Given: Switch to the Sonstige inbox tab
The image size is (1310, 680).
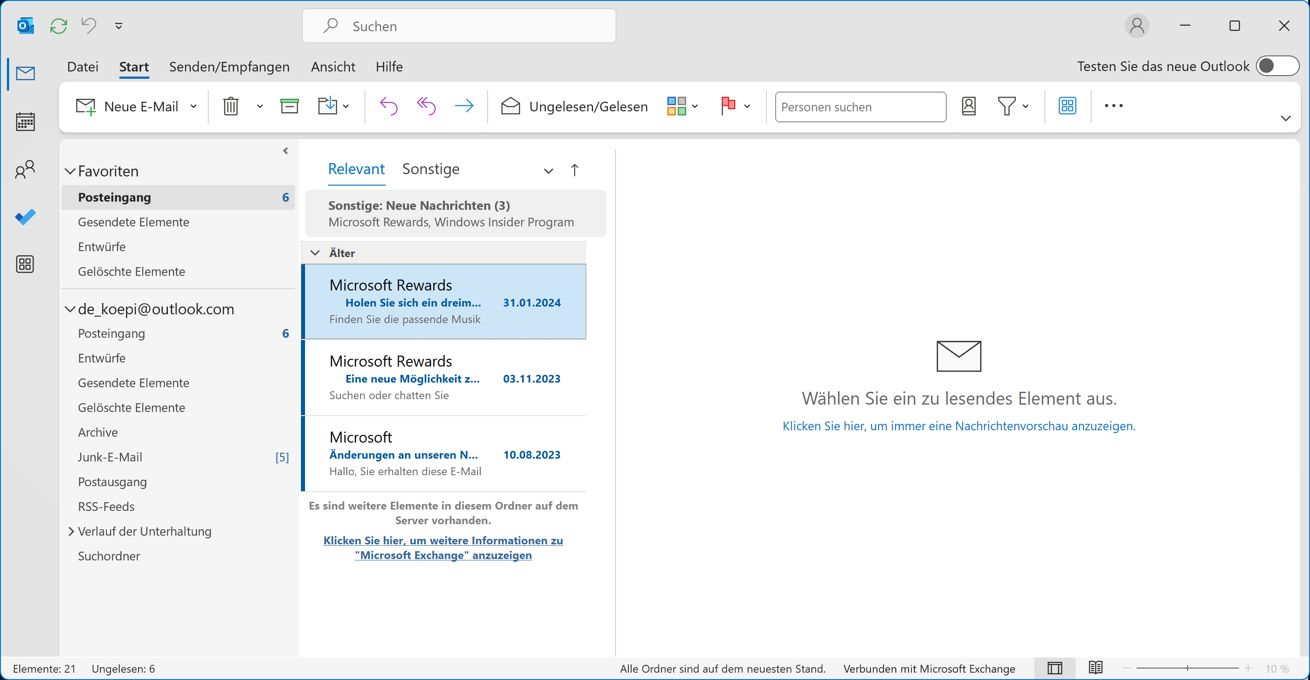Looking at the screenshot, I should tap(430, 169).
